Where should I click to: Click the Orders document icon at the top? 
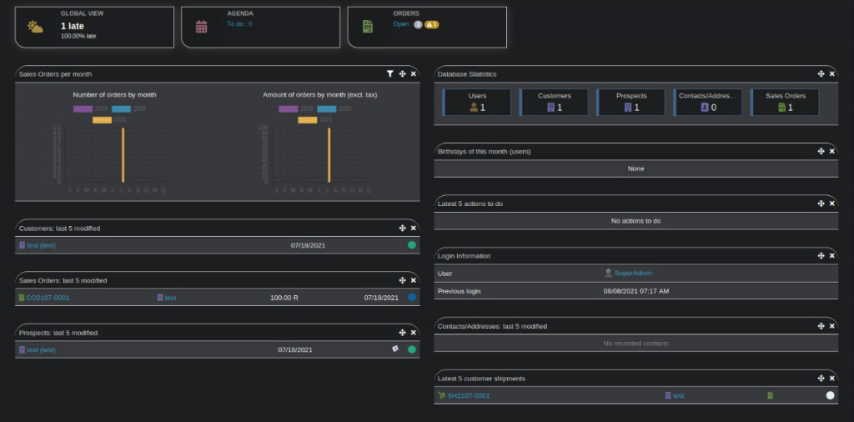(x=368, y=27)
